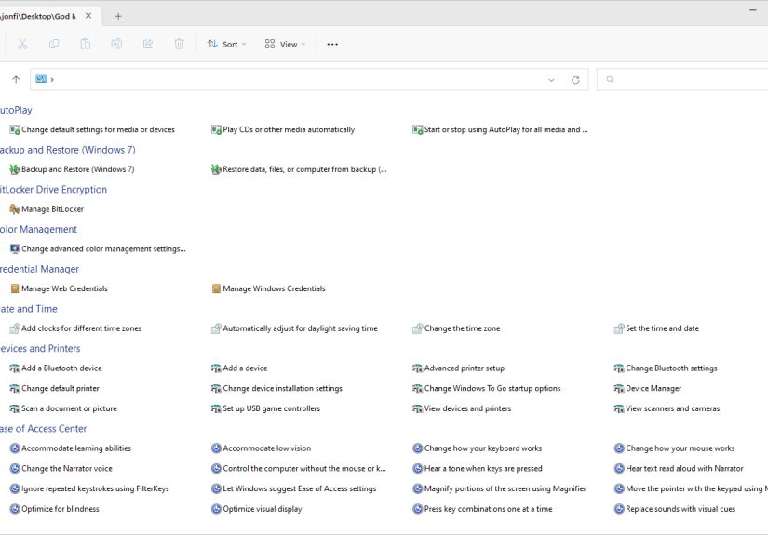Screen dimensions: 768x535
Task: Open the See more three-dots menu
Action: coord(332,44)
